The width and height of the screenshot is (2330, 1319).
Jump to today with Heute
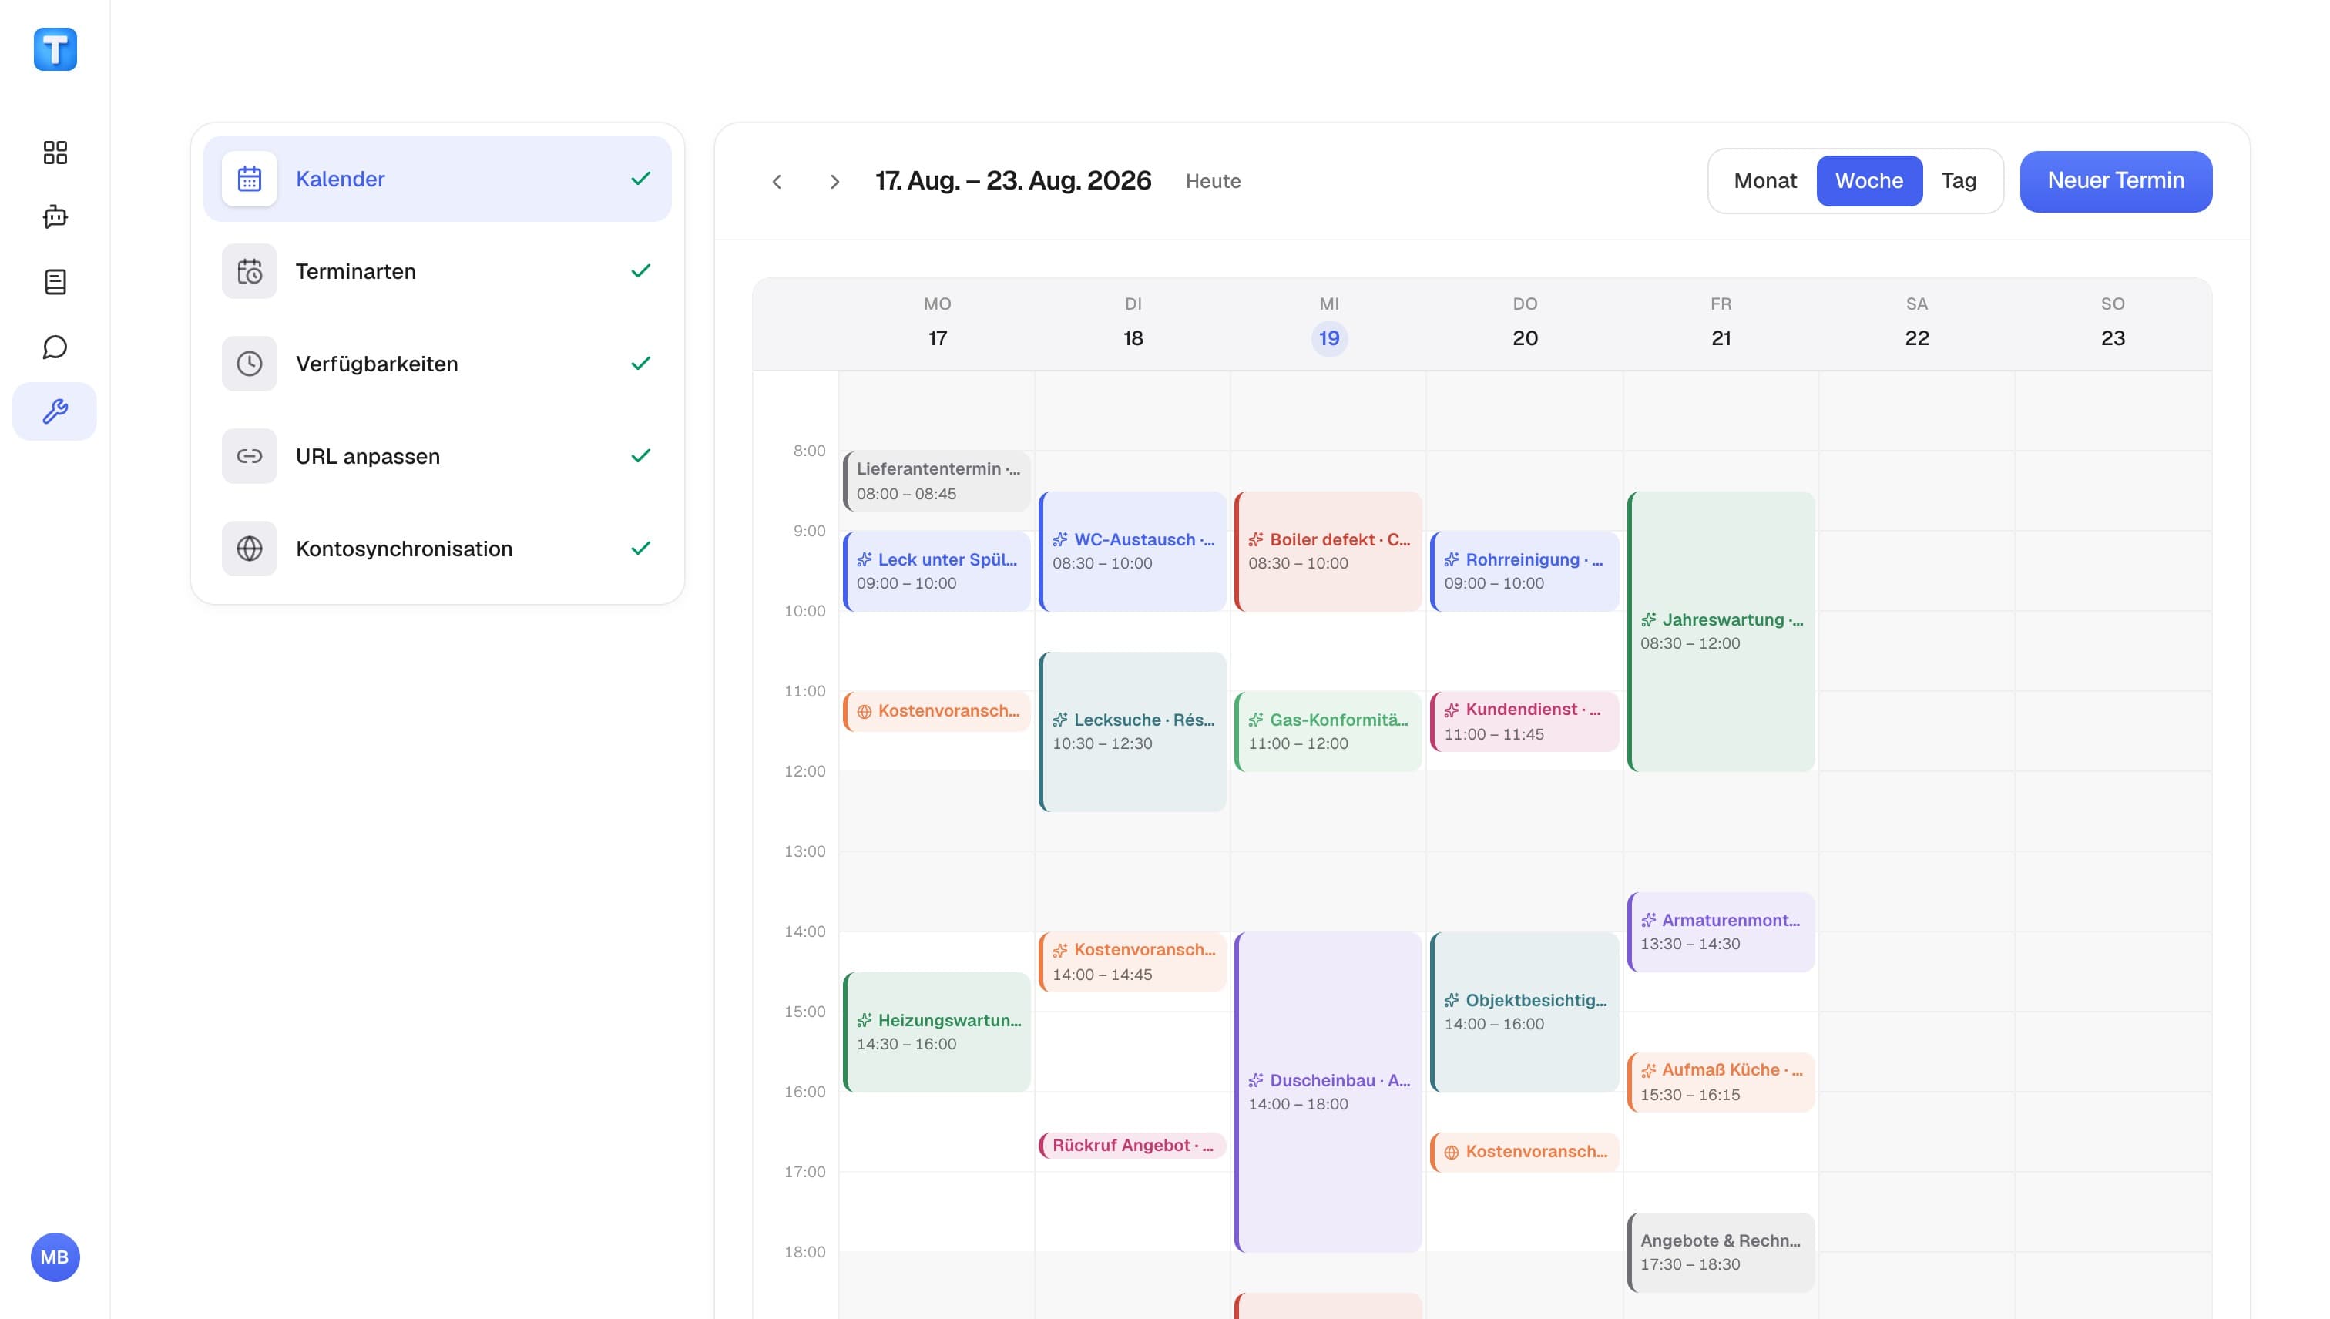tap(1213, 181)
